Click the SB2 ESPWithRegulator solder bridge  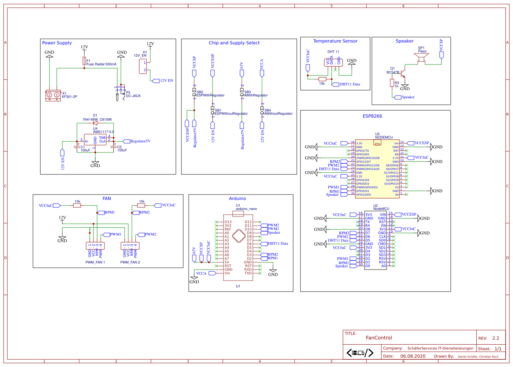tap(194, 93)
